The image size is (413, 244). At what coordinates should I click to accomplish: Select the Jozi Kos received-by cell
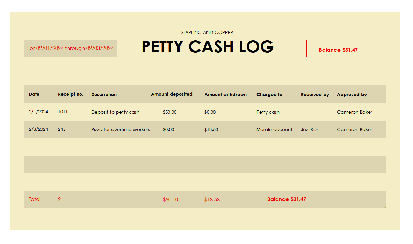310,129
